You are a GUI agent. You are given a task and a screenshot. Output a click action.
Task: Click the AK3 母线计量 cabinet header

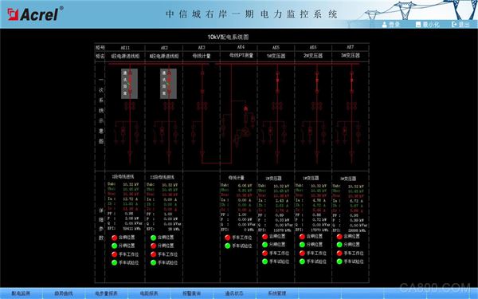[x=202, y=56]
